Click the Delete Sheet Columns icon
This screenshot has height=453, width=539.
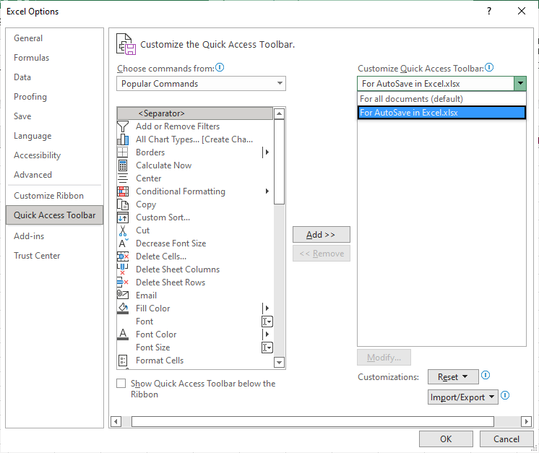pyautogui.click(x=122, y=269)
